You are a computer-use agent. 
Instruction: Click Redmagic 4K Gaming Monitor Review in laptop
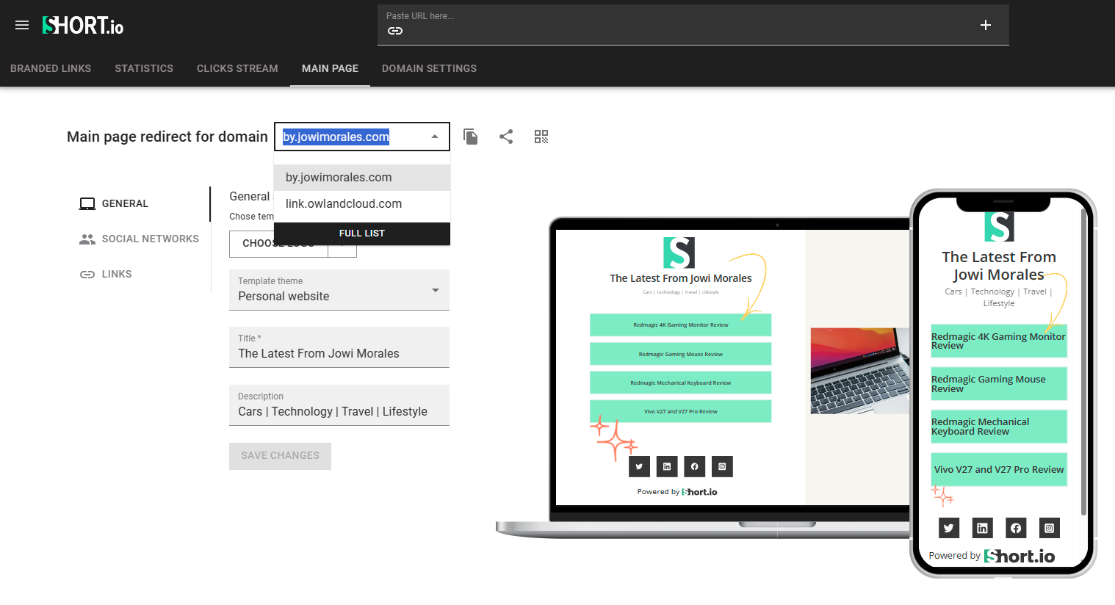click(681, 325)
